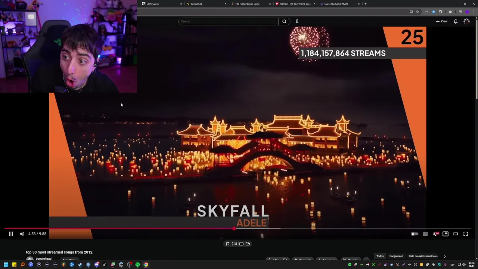The height and width of the screenshot is (269, 478).
Task: Select the boogiehead filter chip
Action: coord(396,256)
